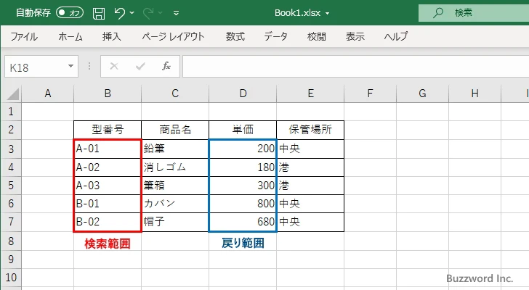Screen dimensions: 529x290
Task: Click the 検索 search box
Action: coord(474,13)
